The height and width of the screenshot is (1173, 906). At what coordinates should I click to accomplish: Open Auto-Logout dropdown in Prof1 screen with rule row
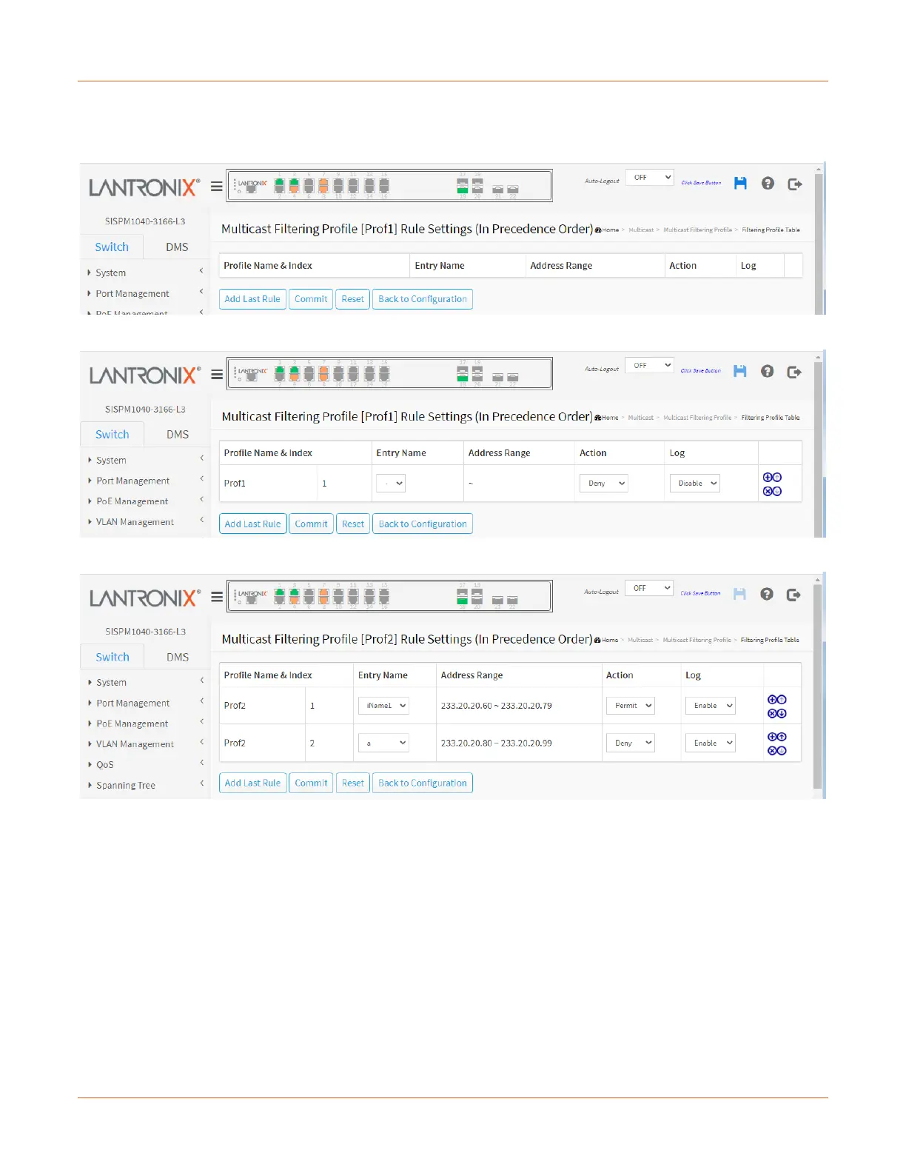[x=648, y=365]
